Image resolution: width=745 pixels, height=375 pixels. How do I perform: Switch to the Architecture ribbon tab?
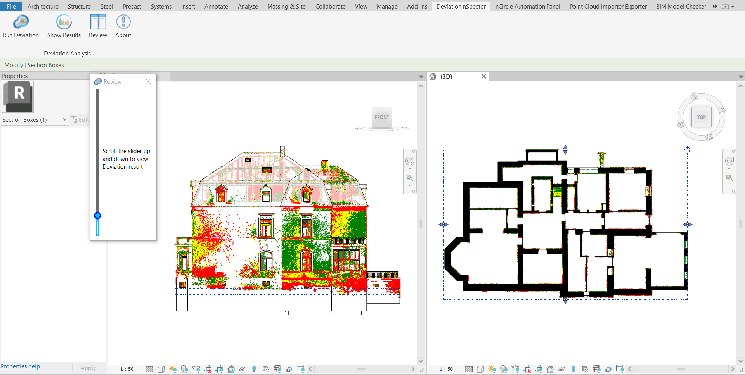pyautogui.click(x=43, y=6)
